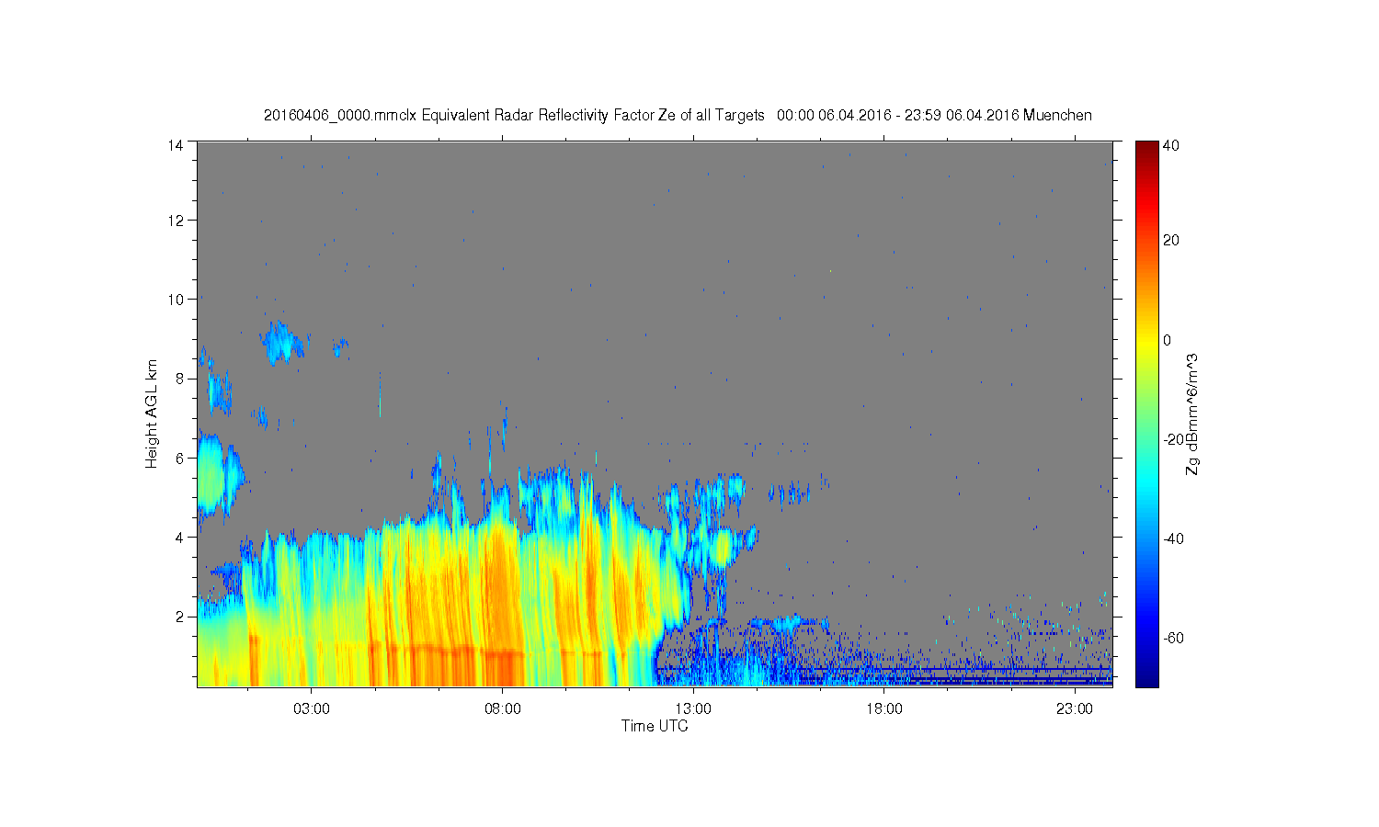Click the height axis label '10'
Viewport: 1379px width, 827px height.
coord(176,300)
